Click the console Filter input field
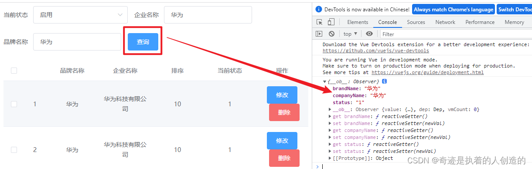The image size is (532, 169). tap(456, 34)
